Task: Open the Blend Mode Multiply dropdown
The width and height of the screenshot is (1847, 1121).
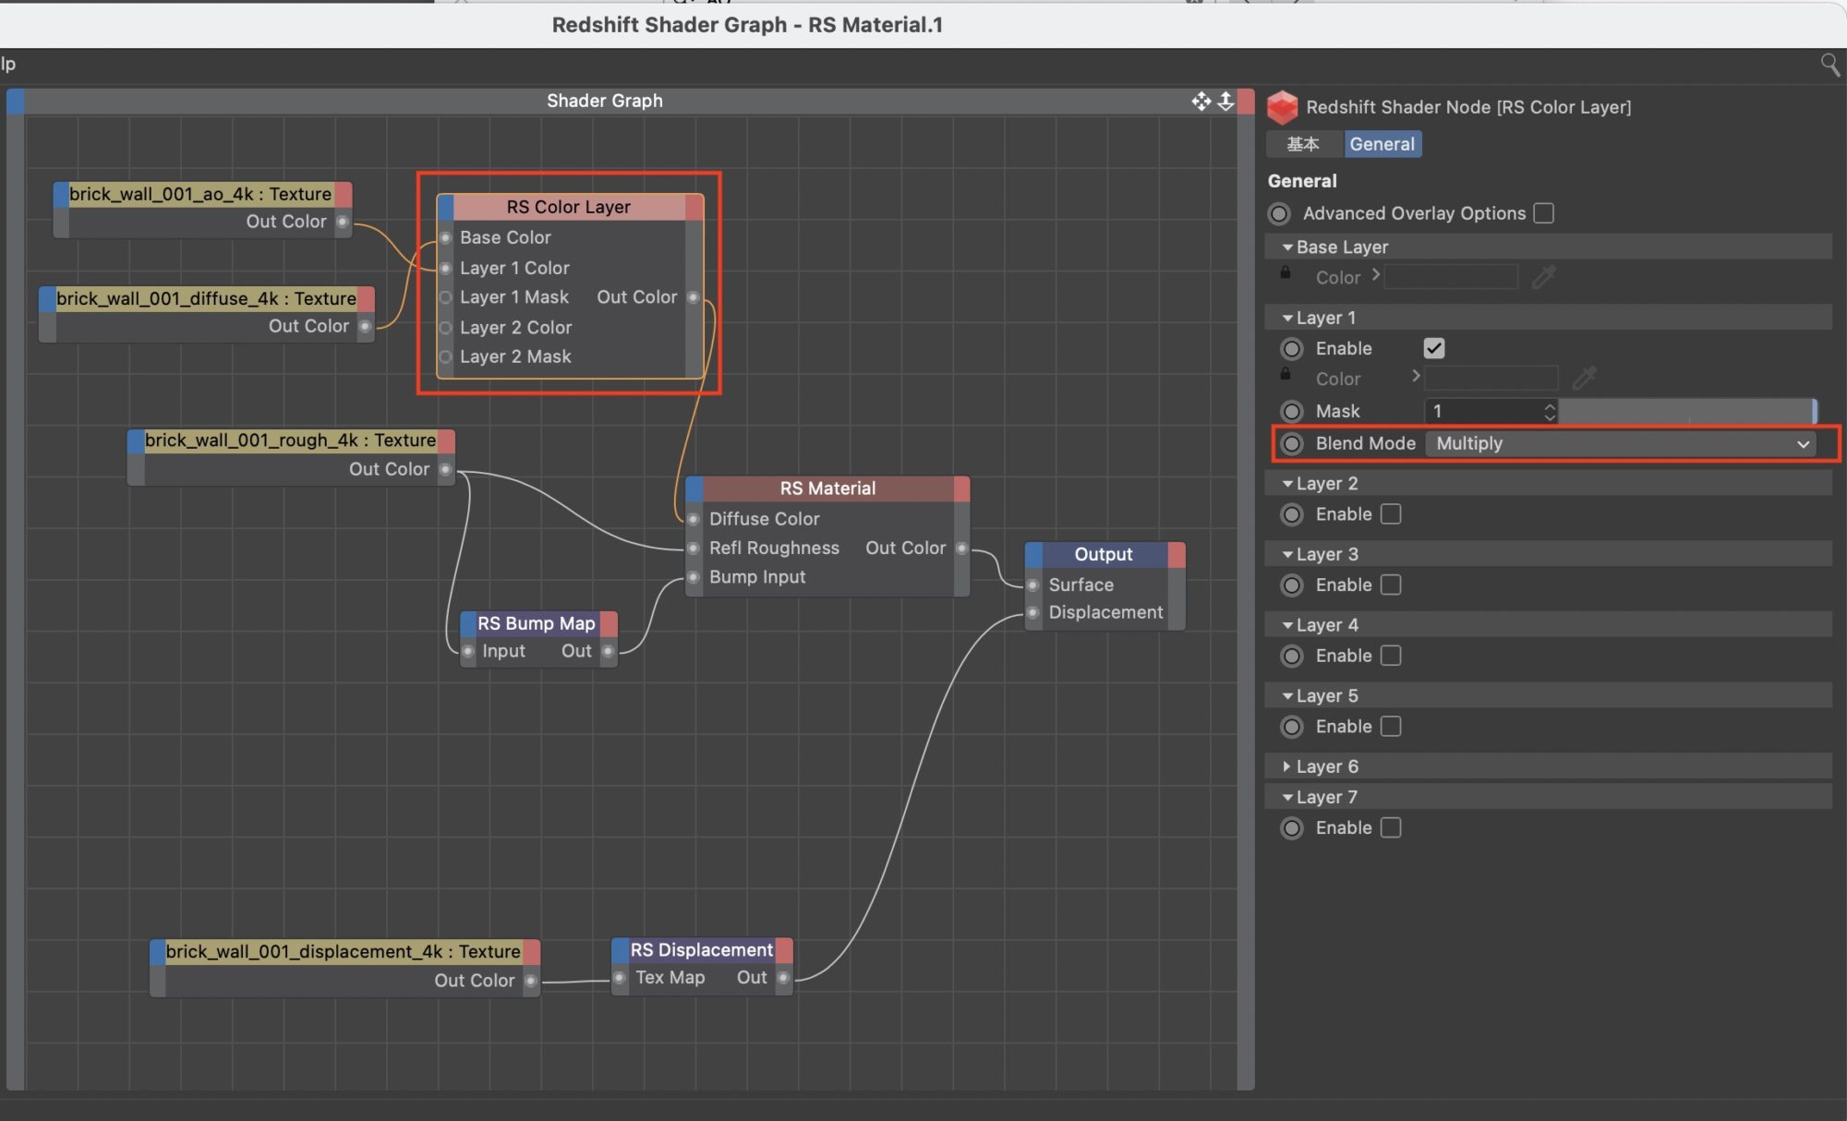Action: click(x=1621, y=443)
